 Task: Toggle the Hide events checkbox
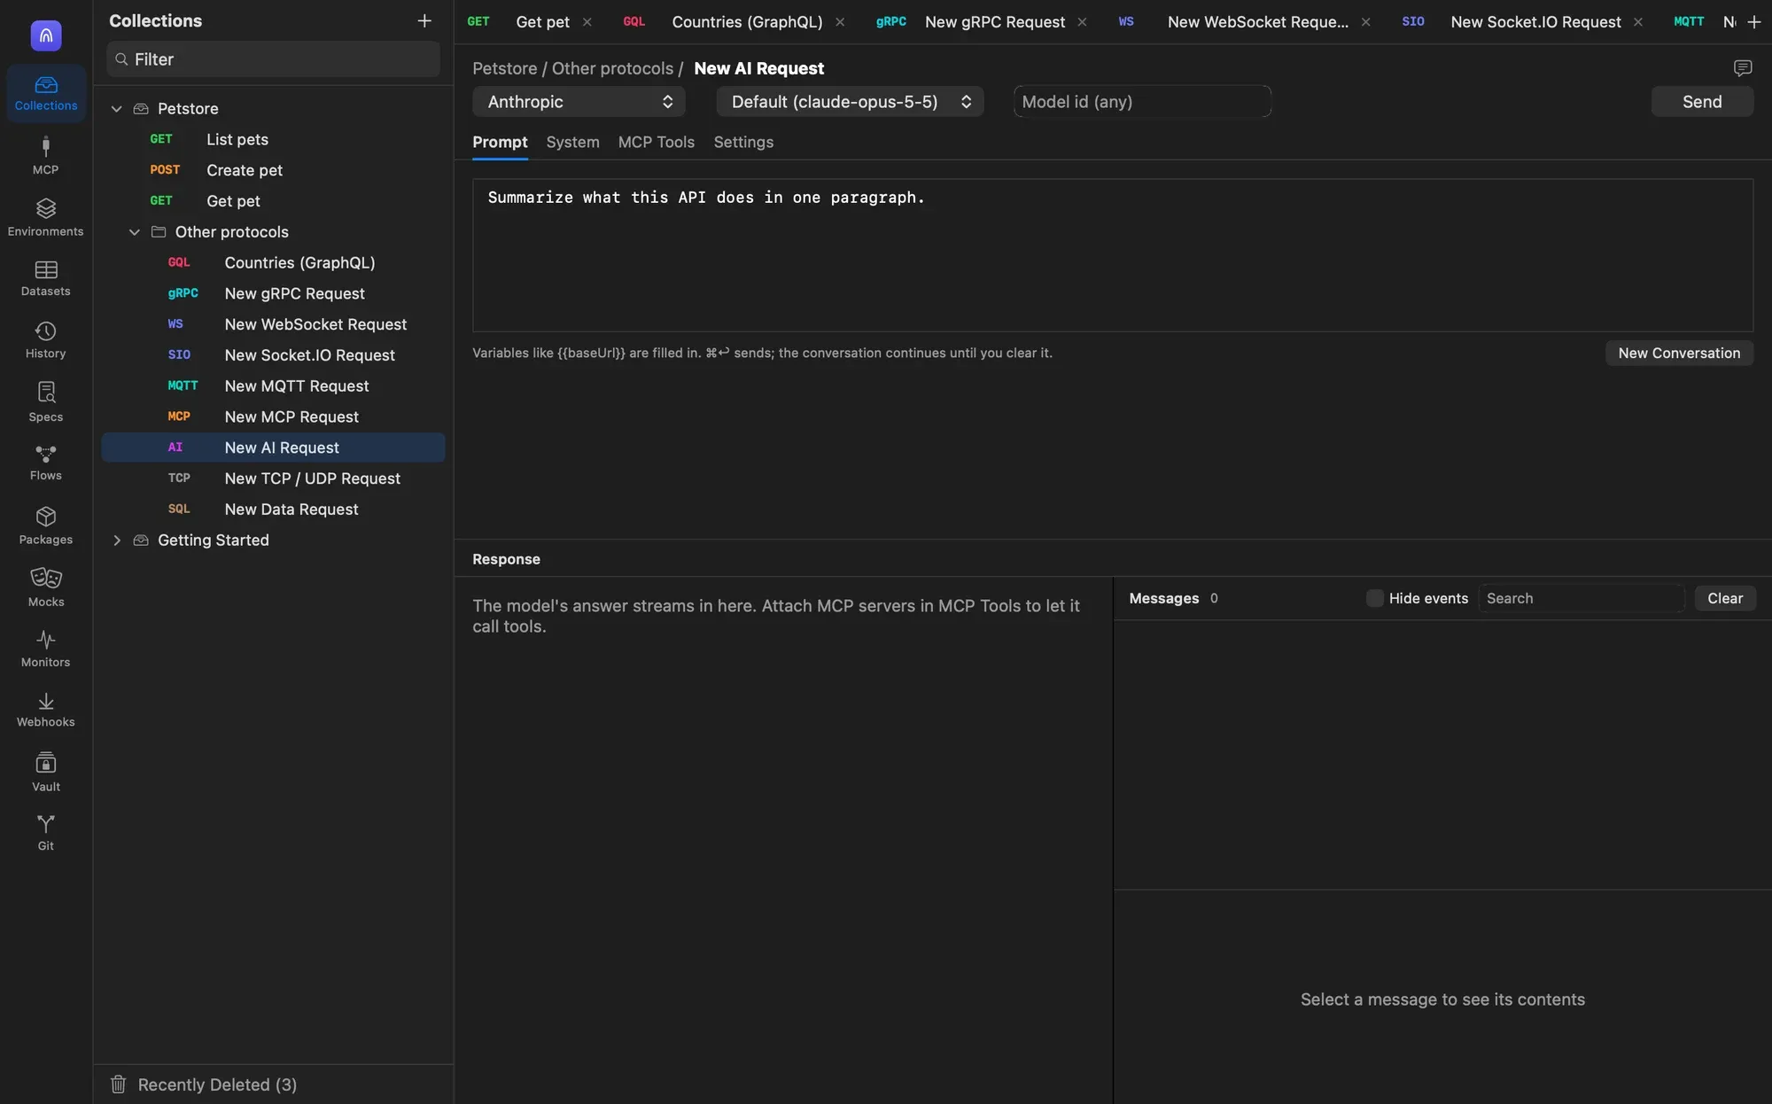click(x=1375, y=598)
